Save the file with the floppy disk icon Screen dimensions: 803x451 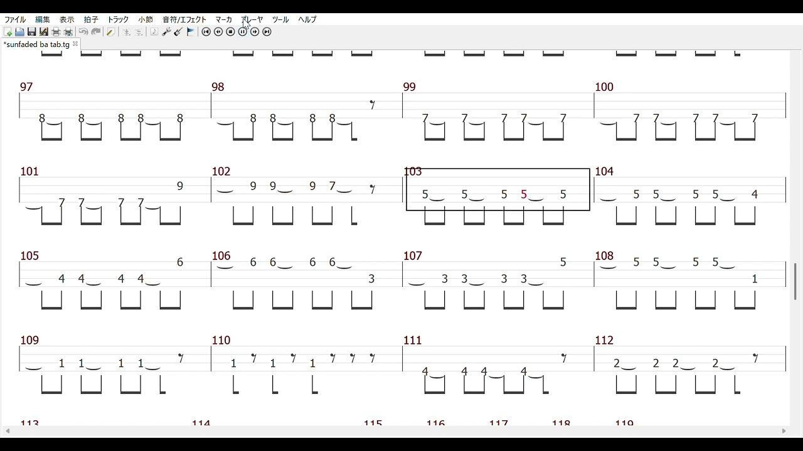click(31, 32)
